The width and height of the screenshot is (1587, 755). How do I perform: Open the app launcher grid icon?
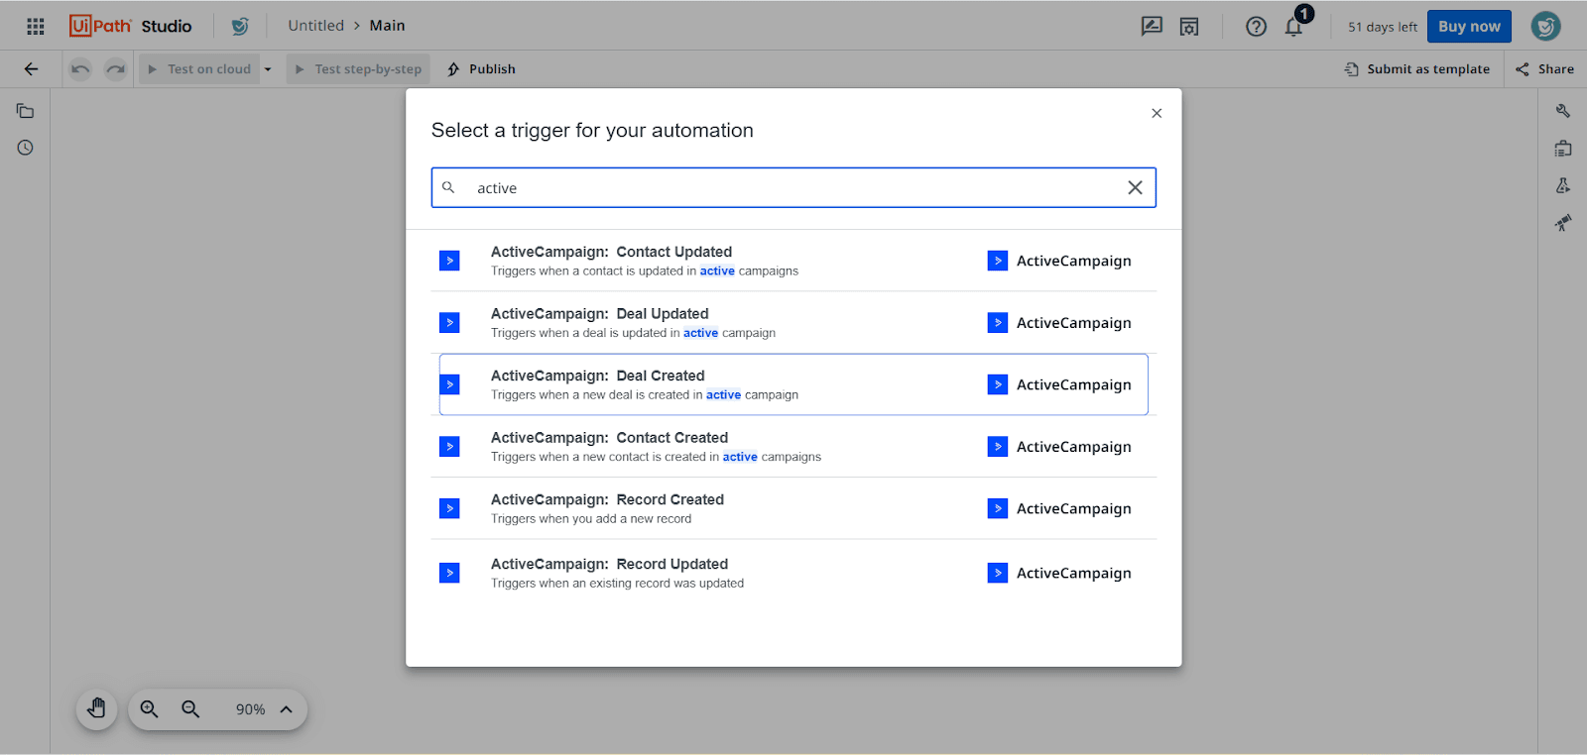click(x=36, y=27)
